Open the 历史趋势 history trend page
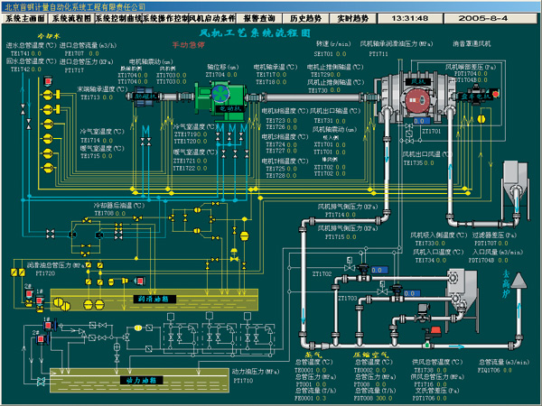This screenshot has height=406, width=542. (309, 18)
